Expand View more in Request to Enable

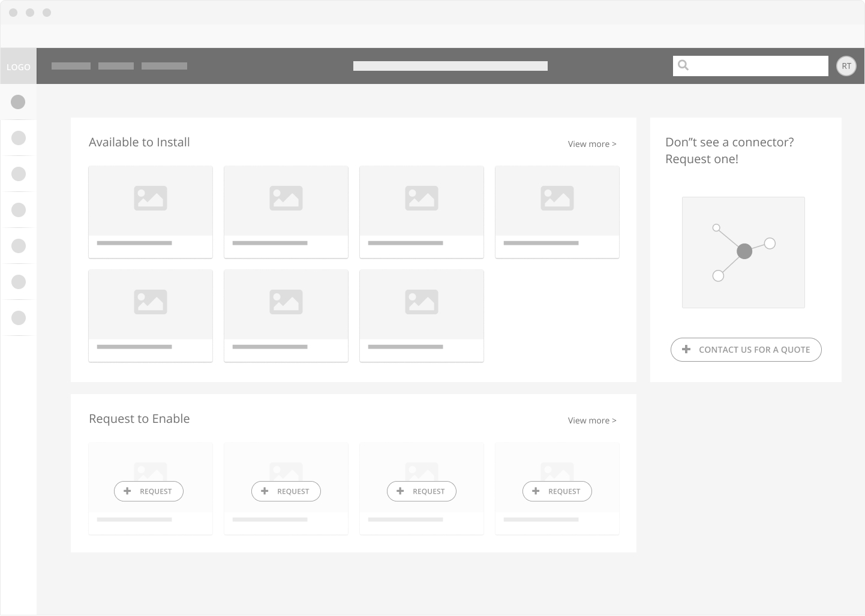pyautogui.click(x=591, y=420)
